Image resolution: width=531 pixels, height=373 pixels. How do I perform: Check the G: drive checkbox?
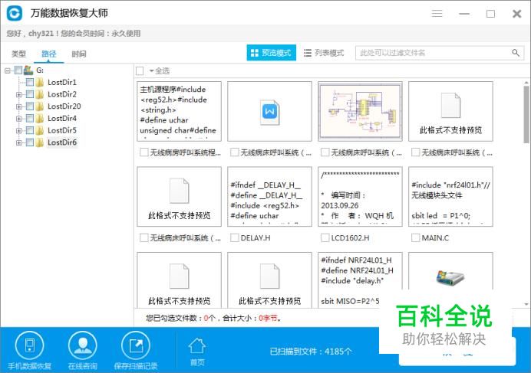coord(18,70)
